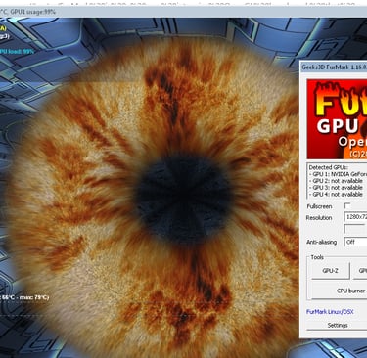Screen dimensions: 367x358
Task: Open the FurMark Linux/OSX link
Action: coord(330,312)
